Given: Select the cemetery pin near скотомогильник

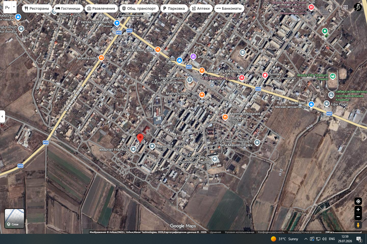Looking at the screenshot, I should click(331, 95).
